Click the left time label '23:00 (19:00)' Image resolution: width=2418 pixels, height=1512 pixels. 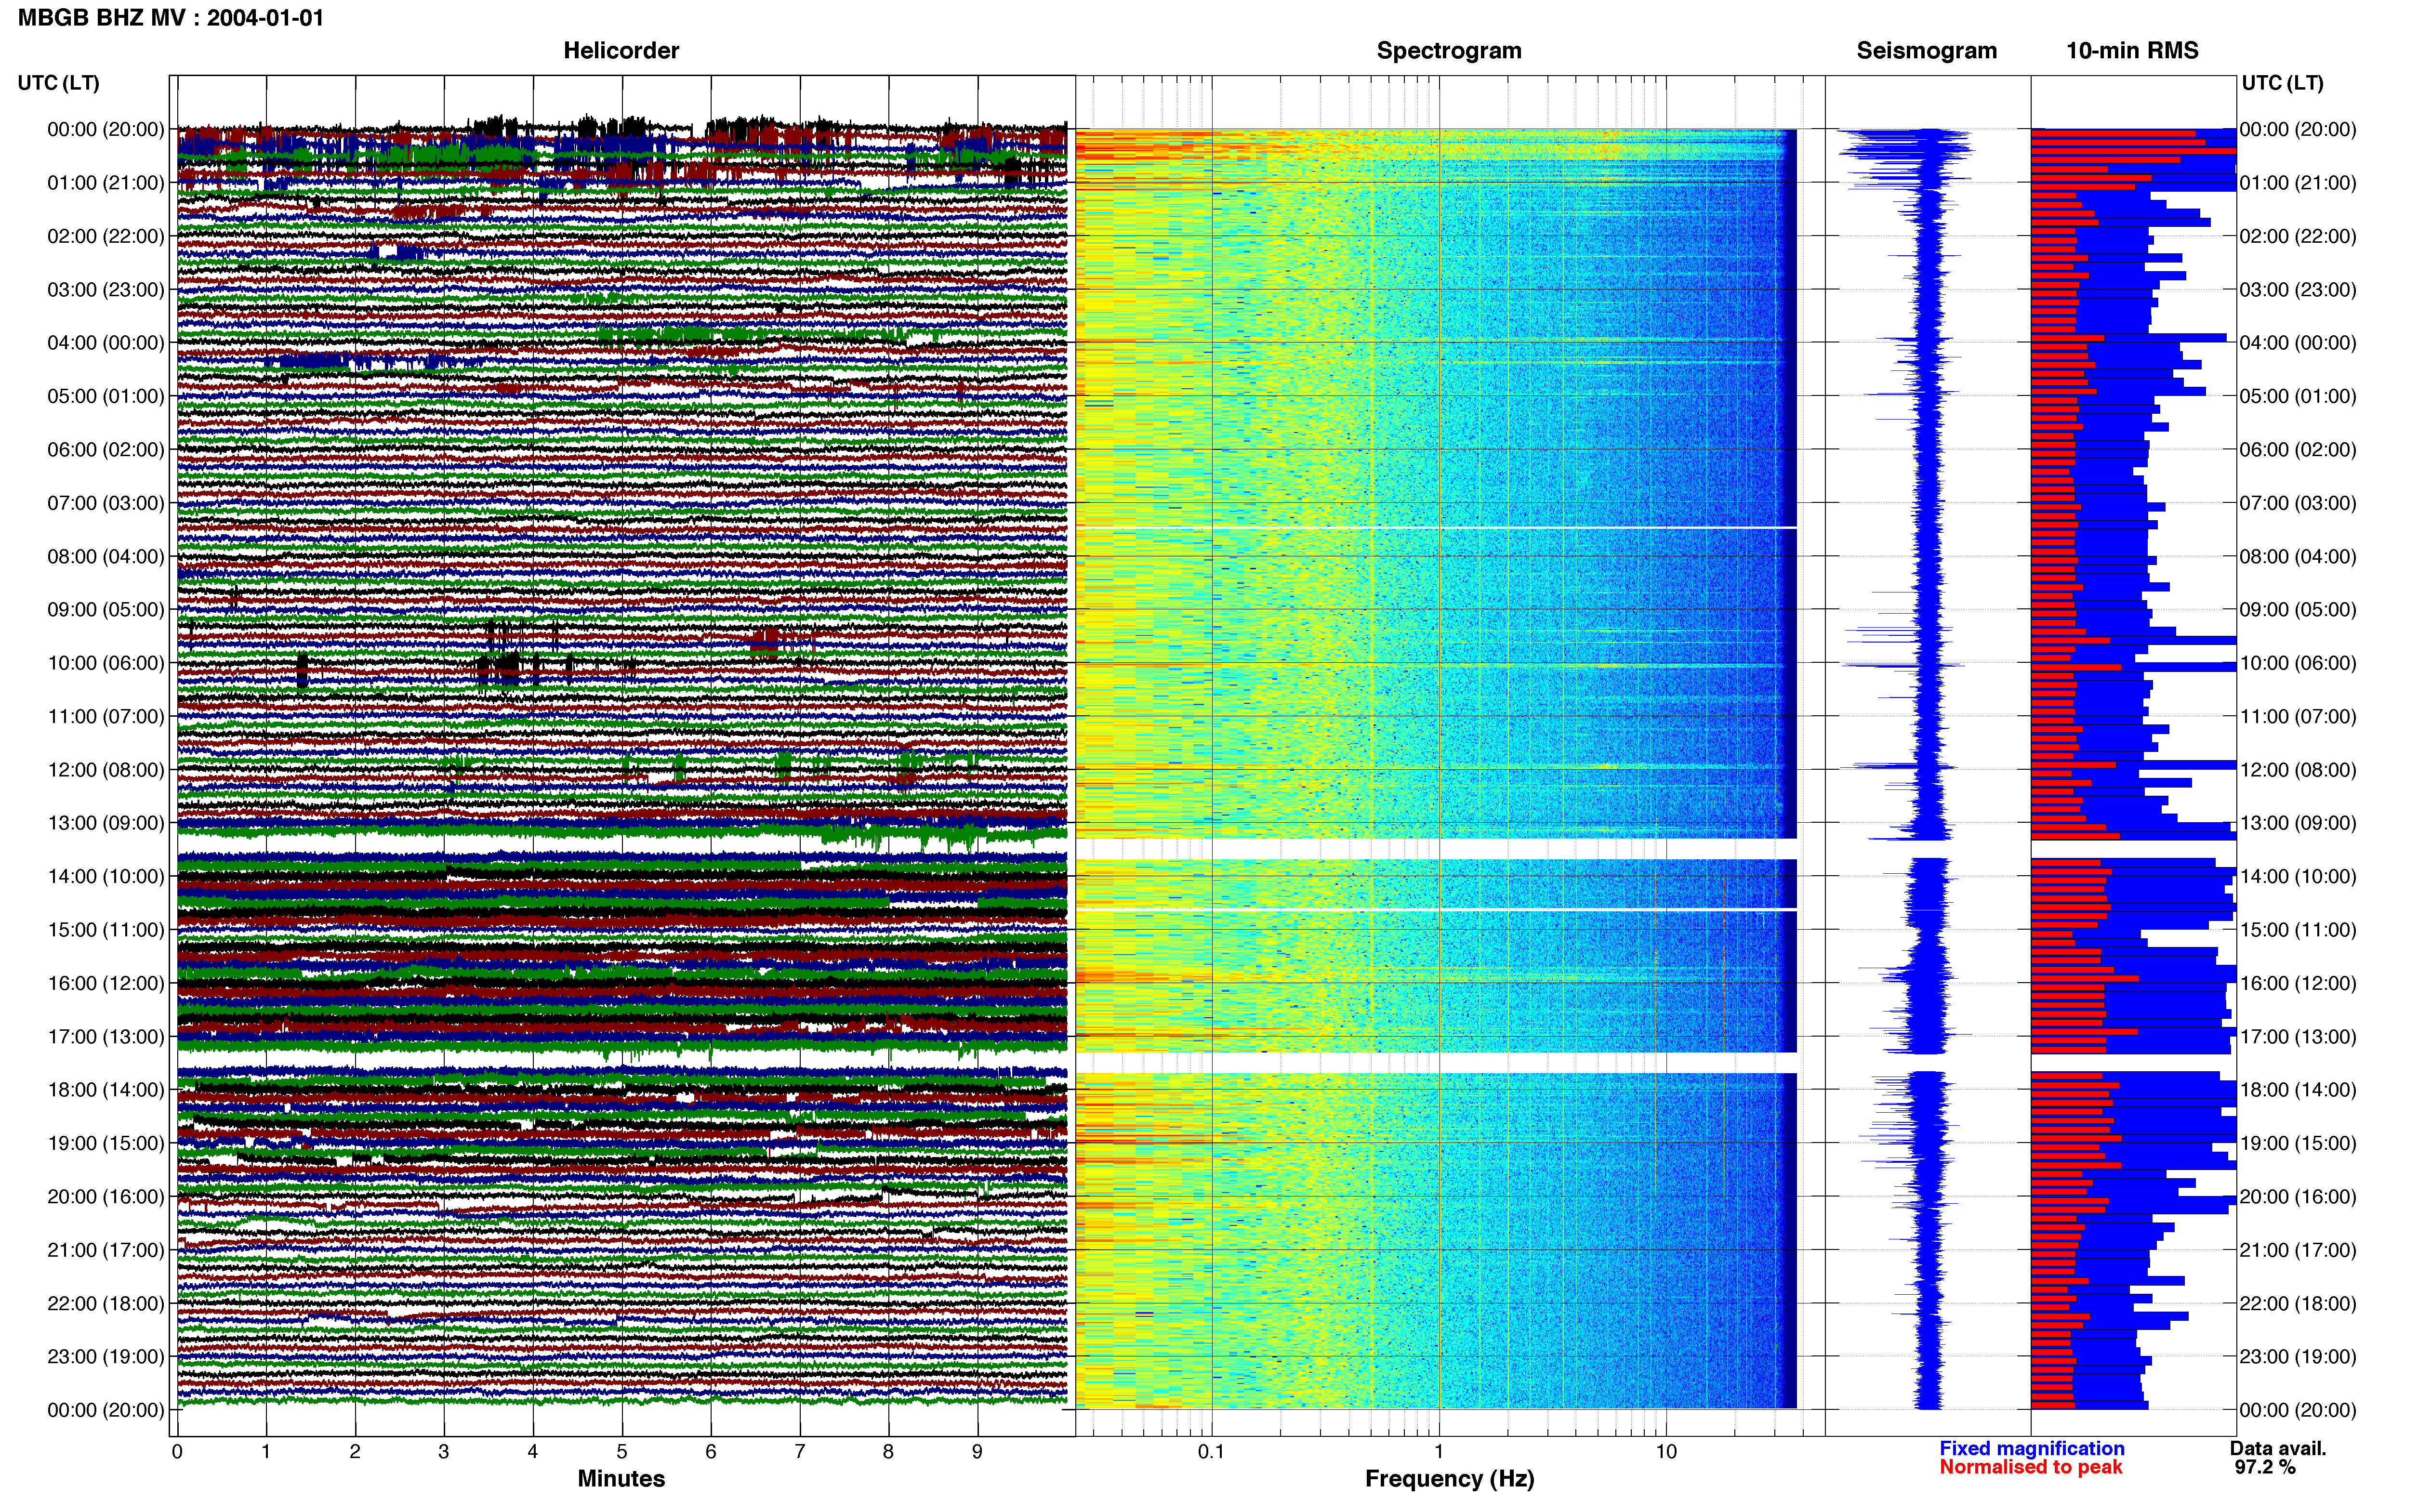click(x=106, y=1356)
